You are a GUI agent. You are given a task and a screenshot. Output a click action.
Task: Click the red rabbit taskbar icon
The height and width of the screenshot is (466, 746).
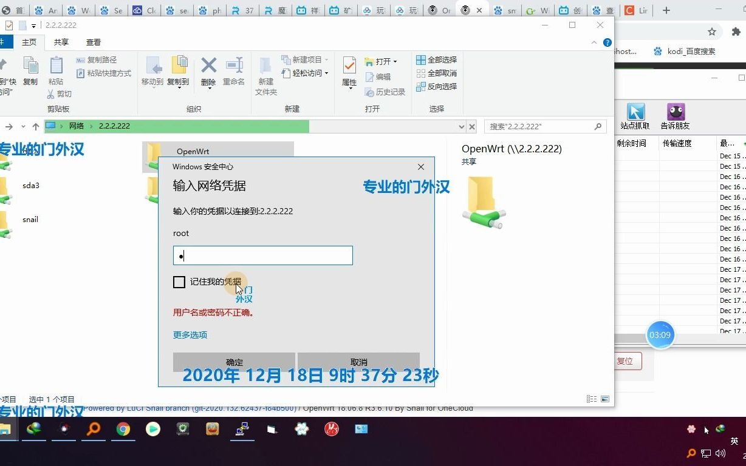331,429
